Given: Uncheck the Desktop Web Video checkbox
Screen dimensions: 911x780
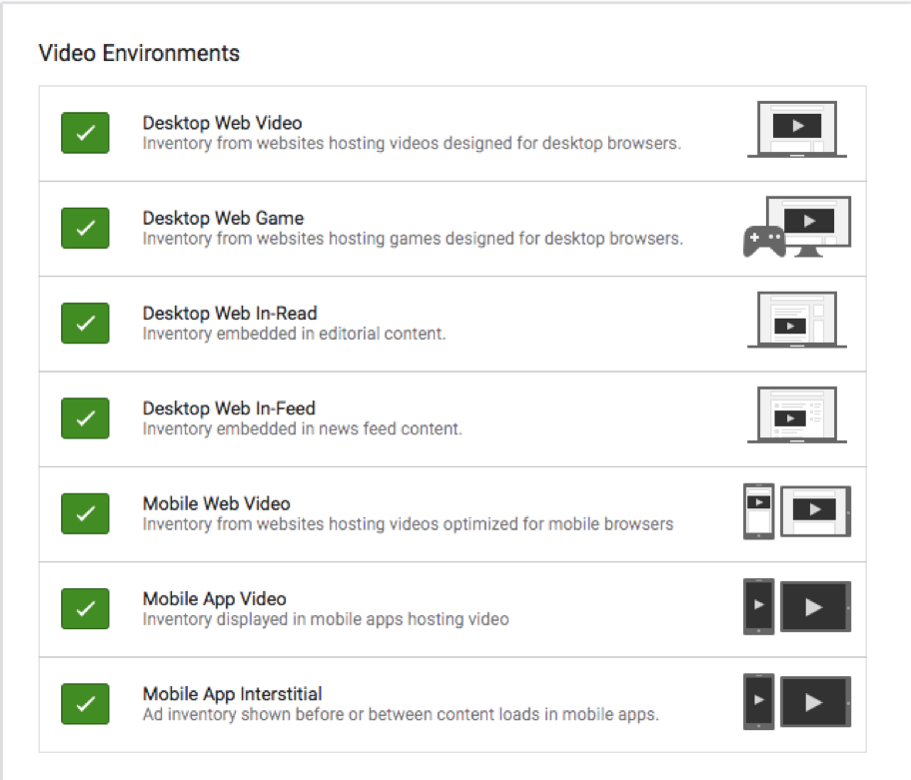Looking at the screenshot, I should [85, 133].
